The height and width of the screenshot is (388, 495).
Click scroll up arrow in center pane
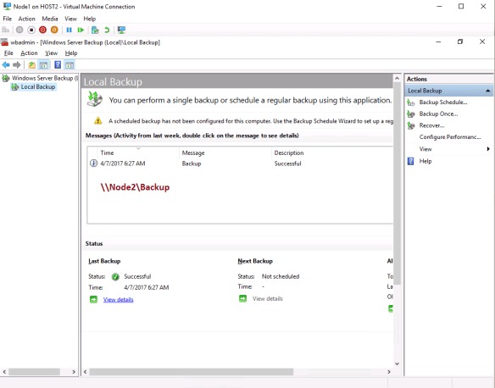[x=398, y=78]
